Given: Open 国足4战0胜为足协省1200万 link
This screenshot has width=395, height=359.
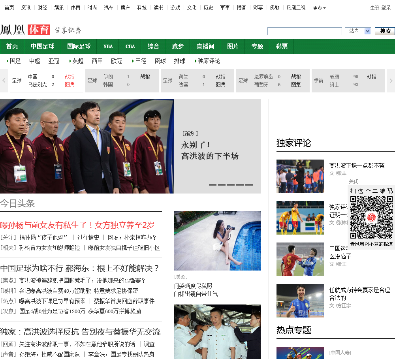Looking at the screenshot, I should point(53,311).
